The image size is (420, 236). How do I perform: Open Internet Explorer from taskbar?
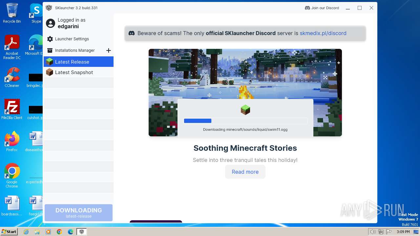tap(26, 232)
